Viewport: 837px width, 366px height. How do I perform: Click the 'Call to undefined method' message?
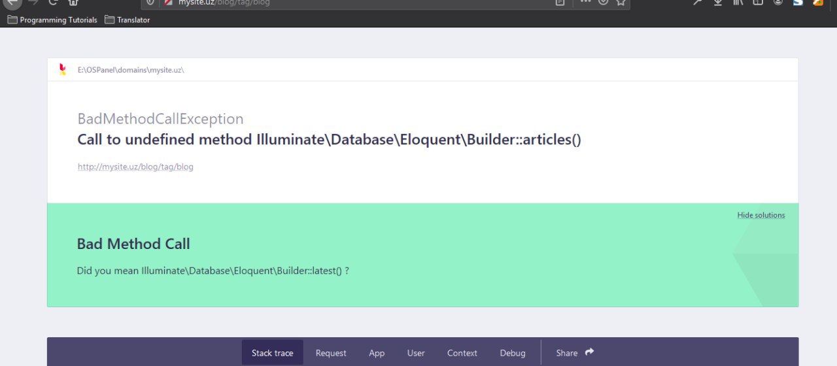coord(329,139)
